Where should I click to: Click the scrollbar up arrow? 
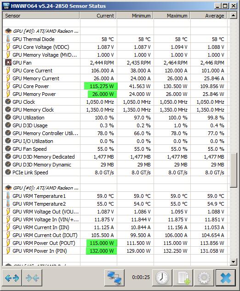click(234, 15)
